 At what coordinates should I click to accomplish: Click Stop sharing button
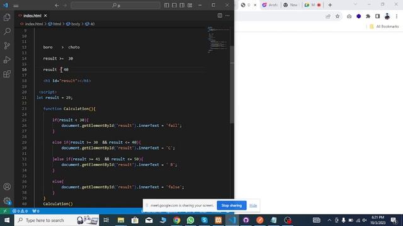click(x=232, y=205)
